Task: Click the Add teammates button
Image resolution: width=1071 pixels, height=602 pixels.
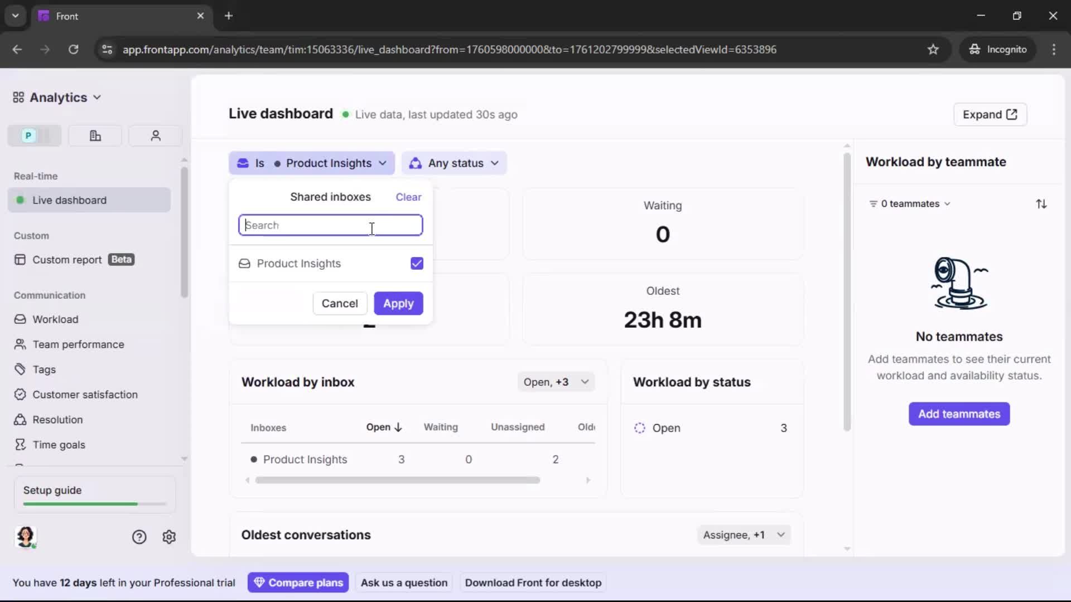Action: pos(959,414)
